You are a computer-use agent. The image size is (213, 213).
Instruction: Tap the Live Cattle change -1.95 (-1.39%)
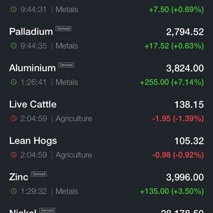(x=178, y=119)
